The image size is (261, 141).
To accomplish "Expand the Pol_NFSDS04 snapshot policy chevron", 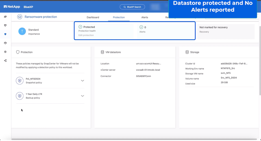I will (x=82, y=81).
